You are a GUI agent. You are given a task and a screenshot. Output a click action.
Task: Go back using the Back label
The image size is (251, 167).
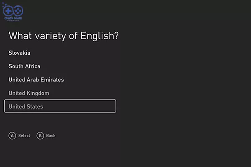click(51, 136)
